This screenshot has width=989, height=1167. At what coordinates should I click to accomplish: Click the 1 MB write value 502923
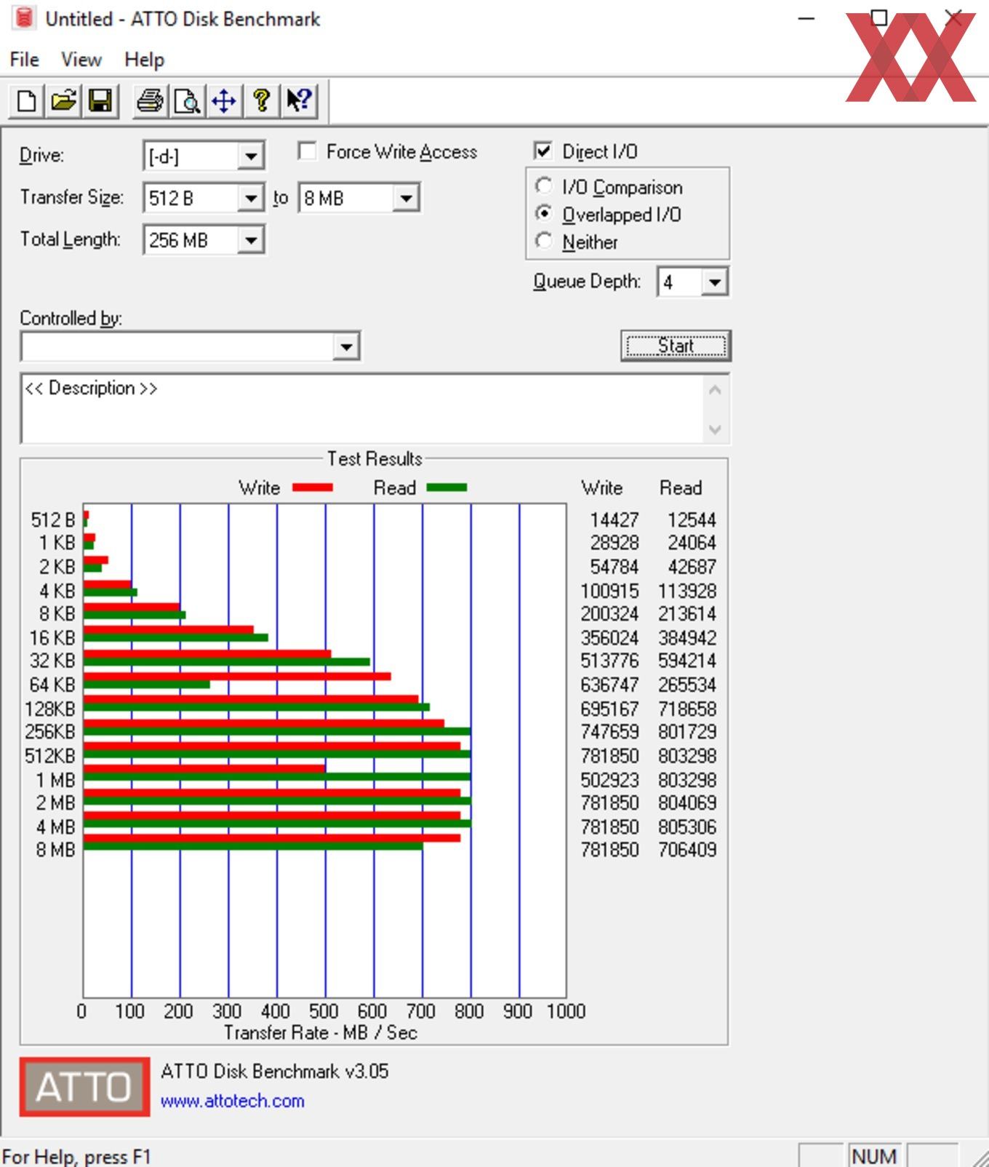pyautogui.click(x=609, y=780)
